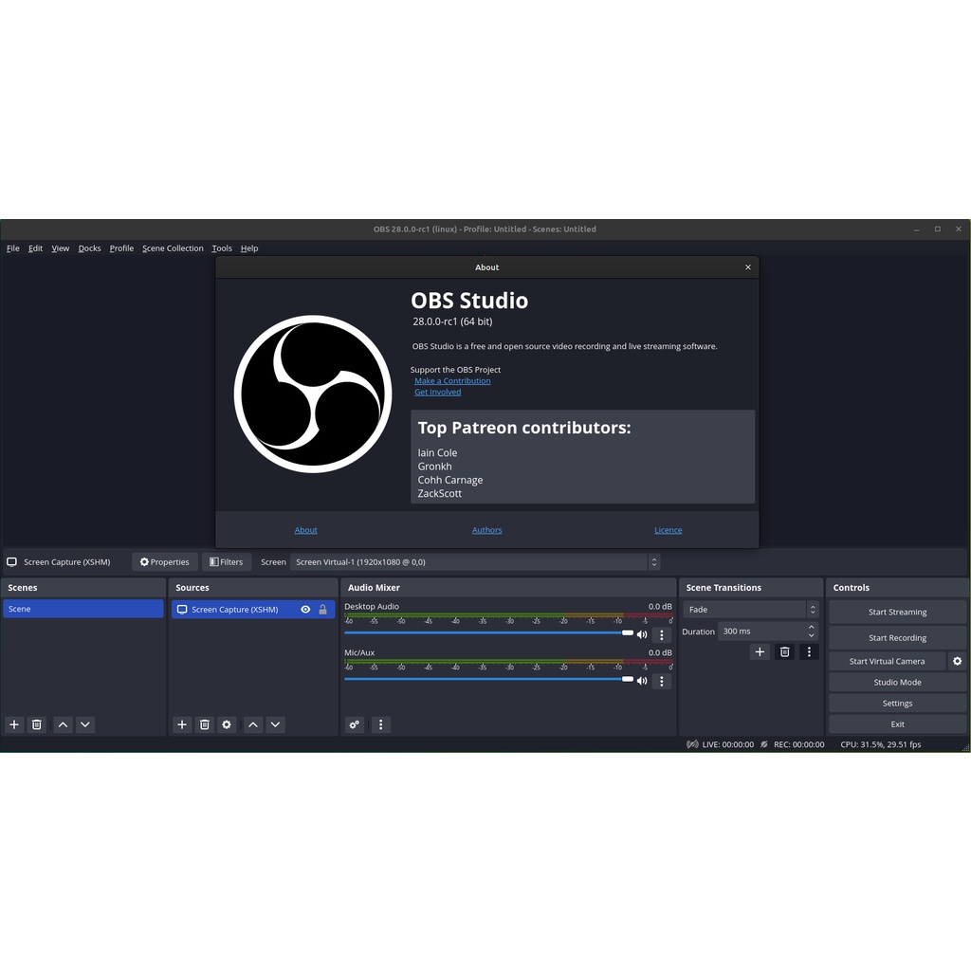Open Settings from Controls panel
This screenshot has width=971, height=971.
[897, 704]
